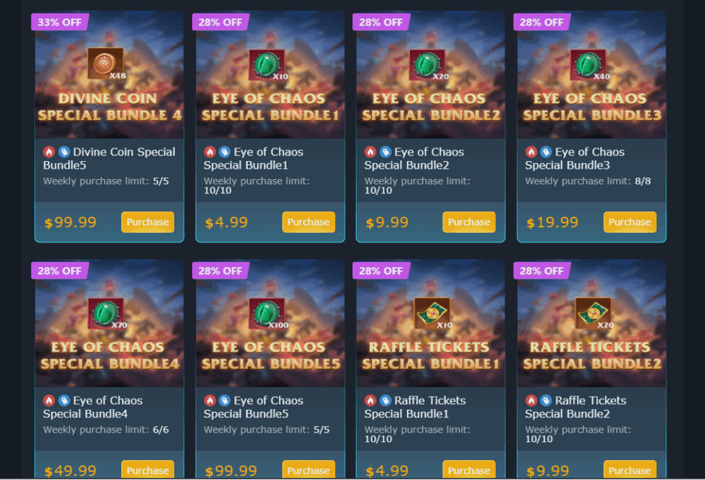Click the Eye of Chaos x40 gem icon
Screen dimensions: 705x480
tap(589, 65)
